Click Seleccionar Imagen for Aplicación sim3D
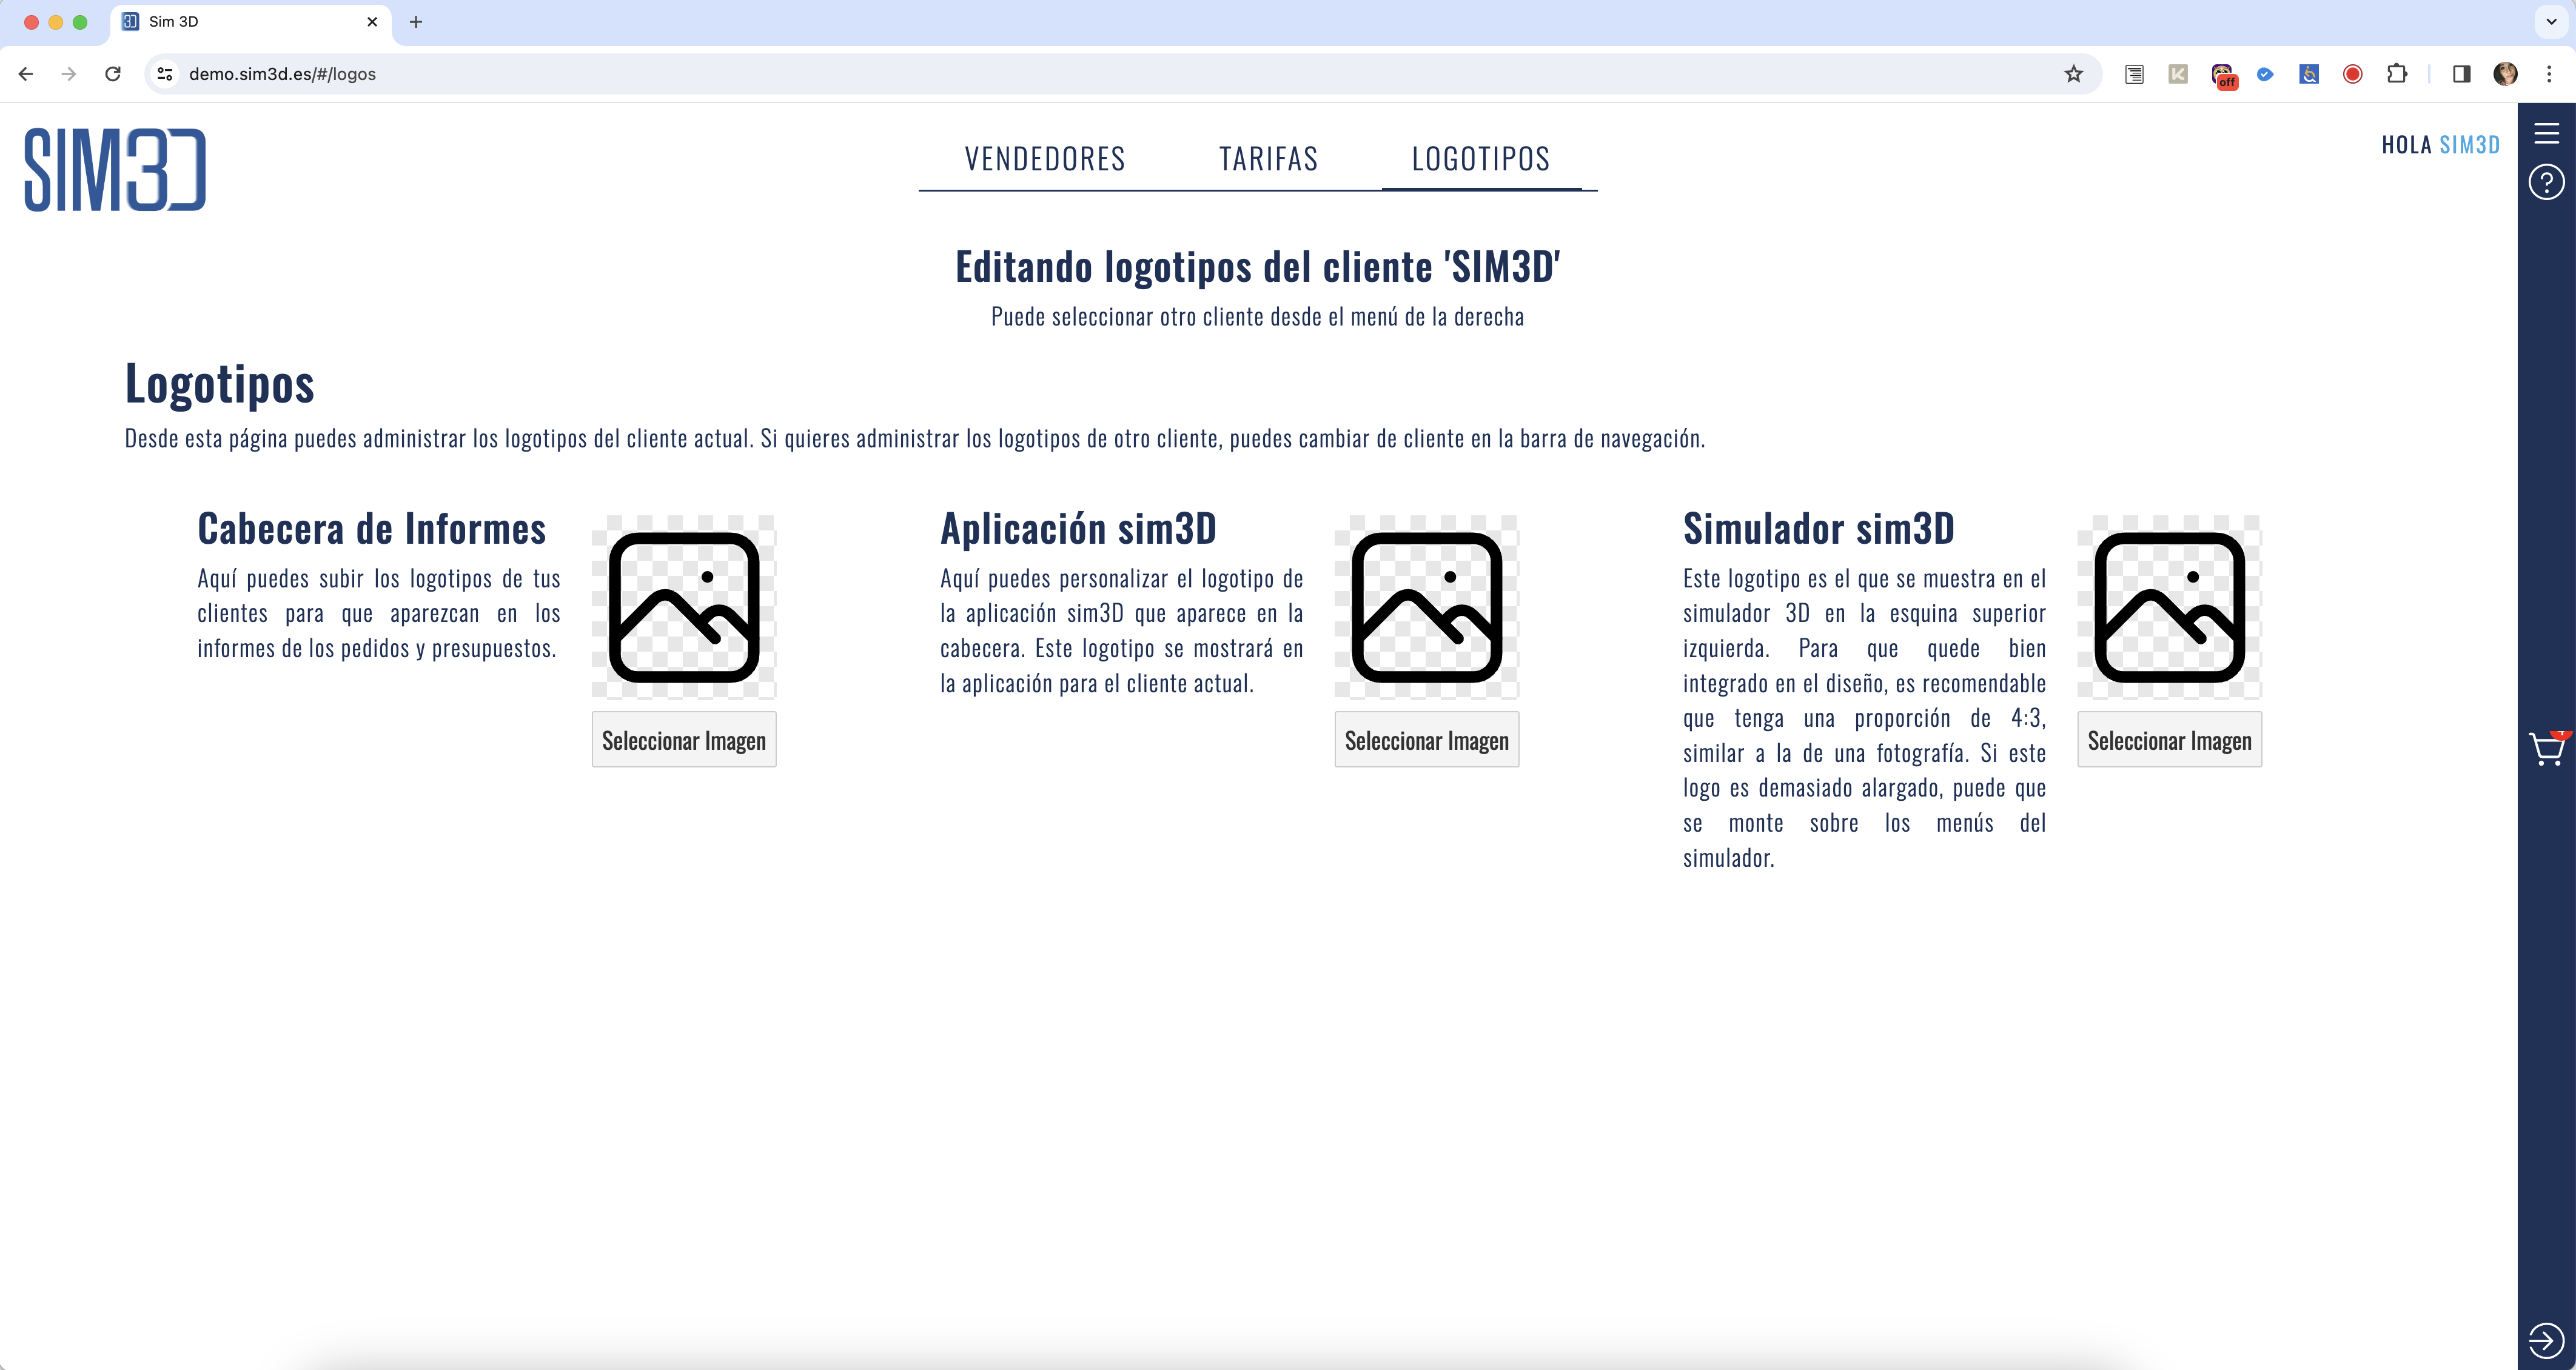 coord(1426,740)
